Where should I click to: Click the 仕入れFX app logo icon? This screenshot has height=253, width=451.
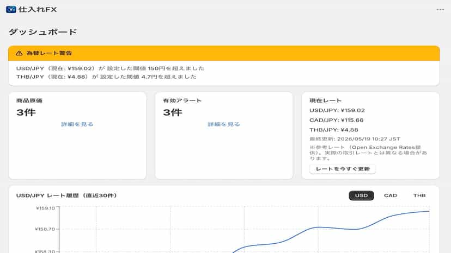click(11, 9)
